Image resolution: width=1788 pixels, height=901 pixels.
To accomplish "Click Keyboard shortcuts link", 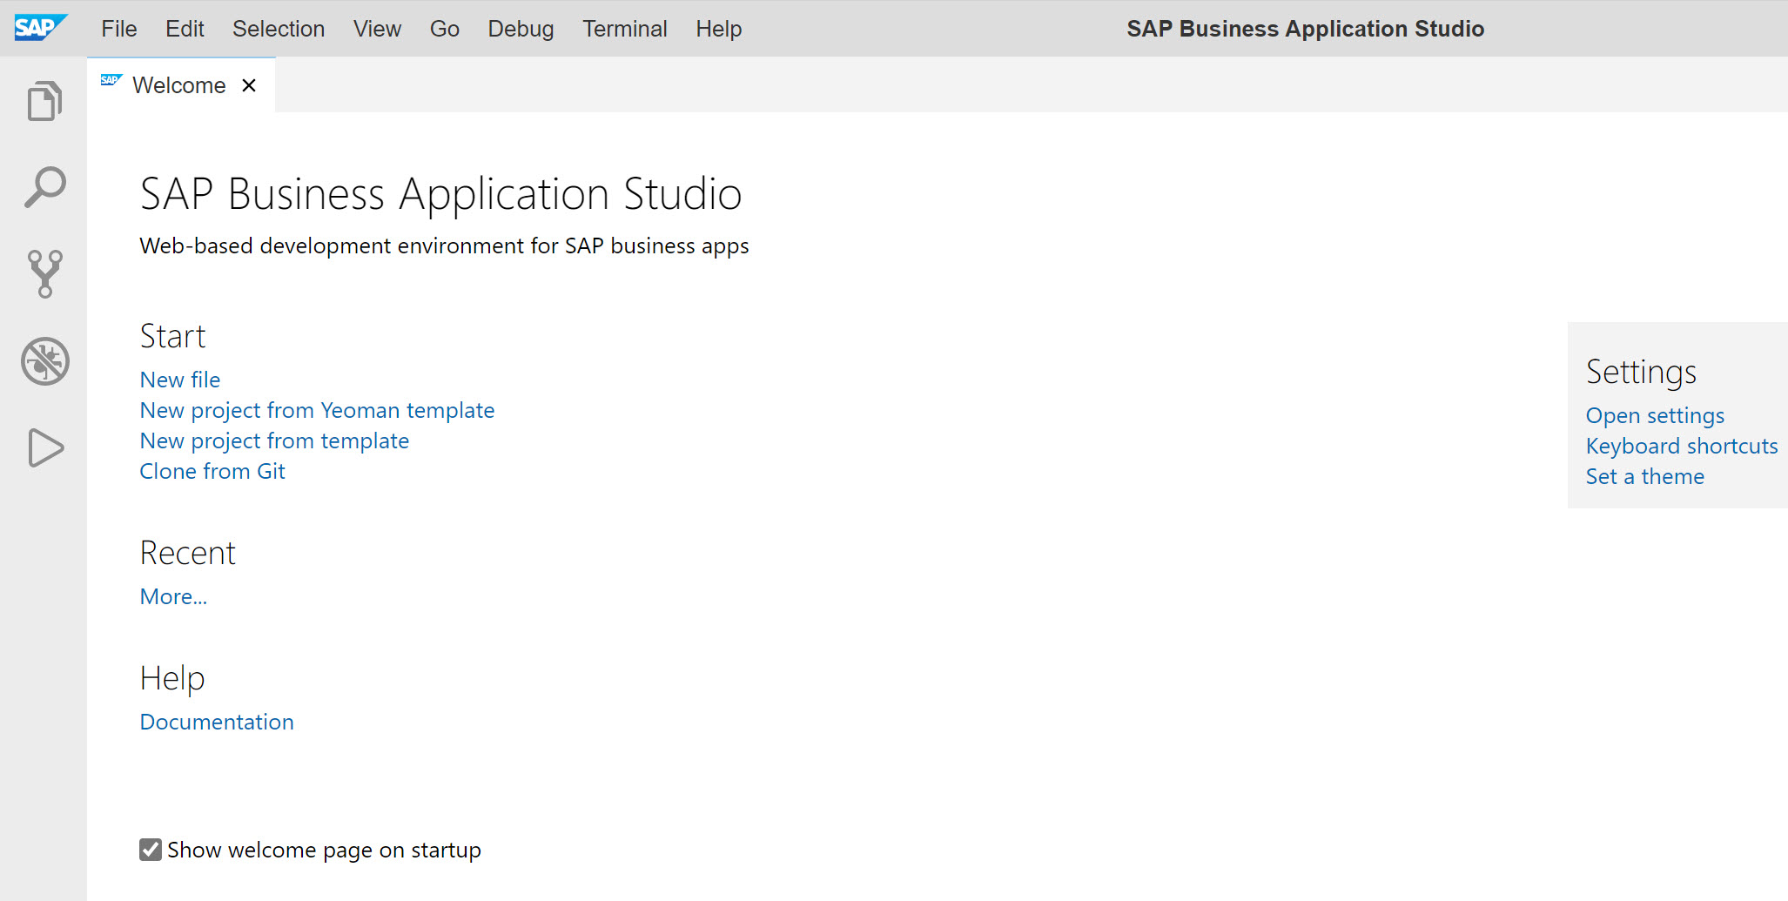I will pos(1682,446).
